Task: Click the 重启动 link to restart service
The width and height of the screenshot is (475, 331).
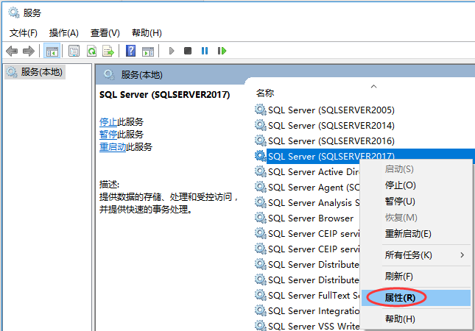Action: (x=113, y=147)
